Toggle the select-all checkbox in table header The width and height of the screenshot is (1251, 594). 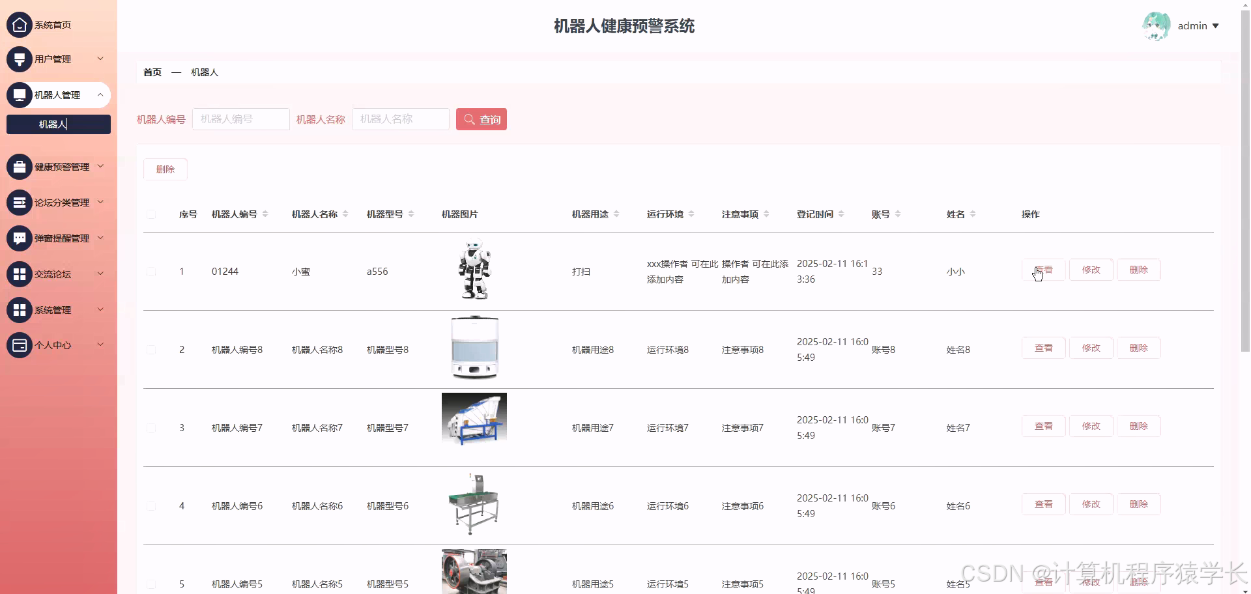tap(151, 214)
